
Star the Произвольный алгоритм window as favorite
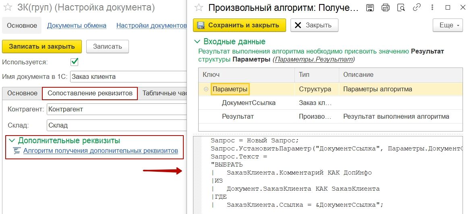(x=199, y=8)
